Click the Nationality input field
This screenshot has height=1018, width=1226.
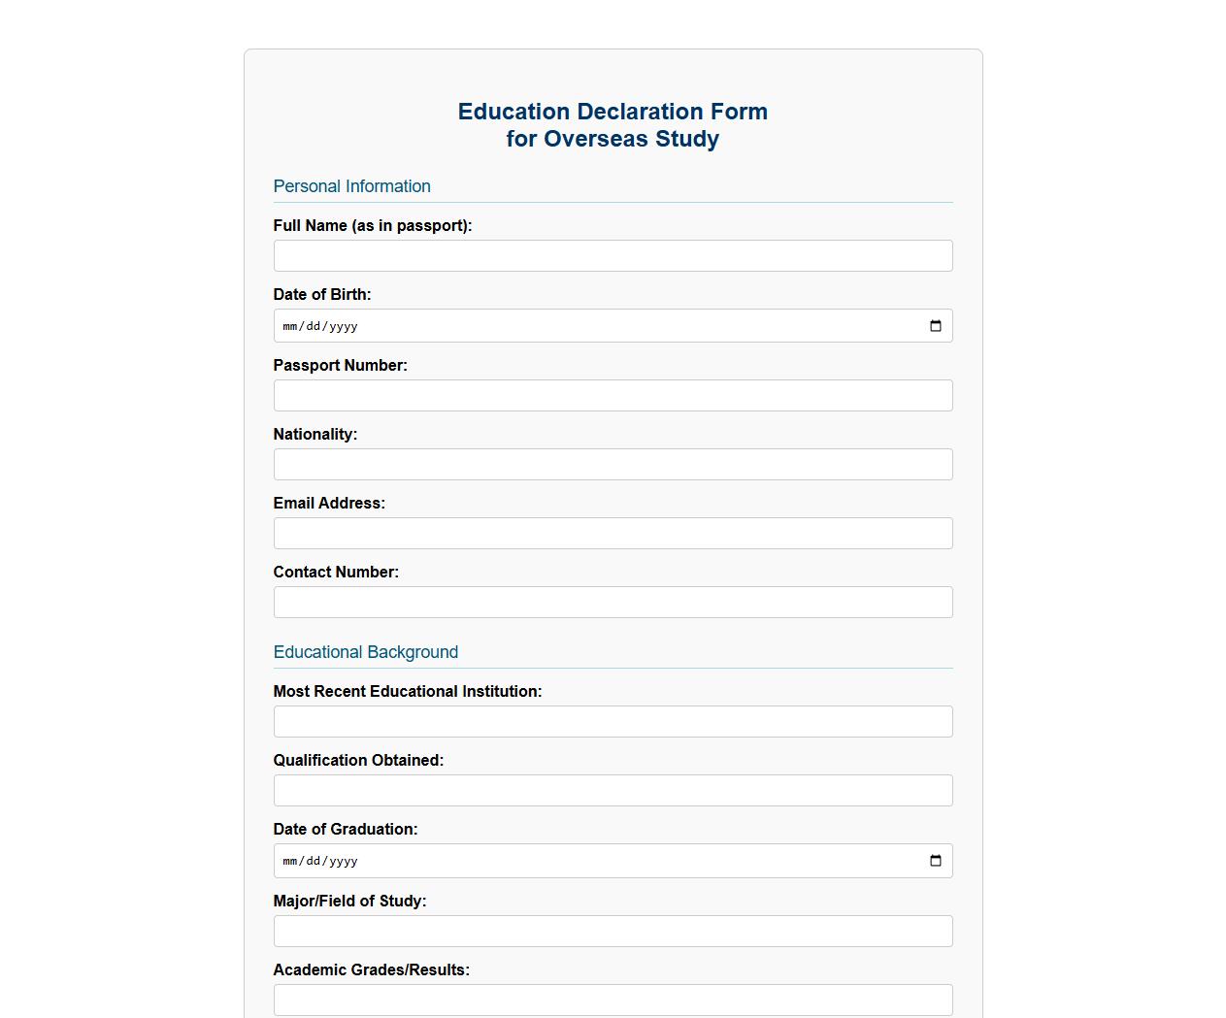(613, 464)
